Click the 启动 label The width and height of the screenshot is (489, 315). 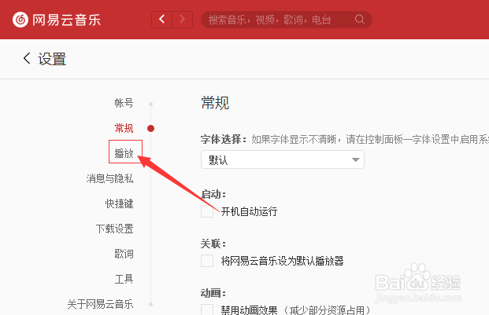[213, 194]
